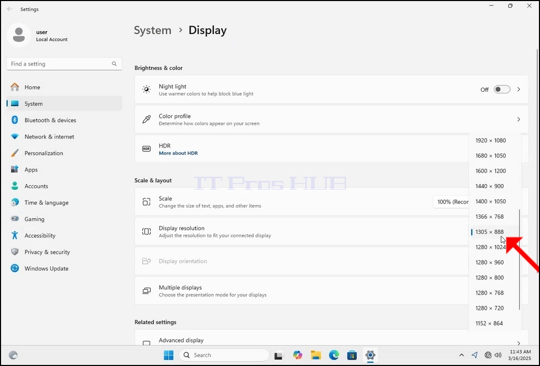Open File Explorer from the taskbar

click(316, 355)
